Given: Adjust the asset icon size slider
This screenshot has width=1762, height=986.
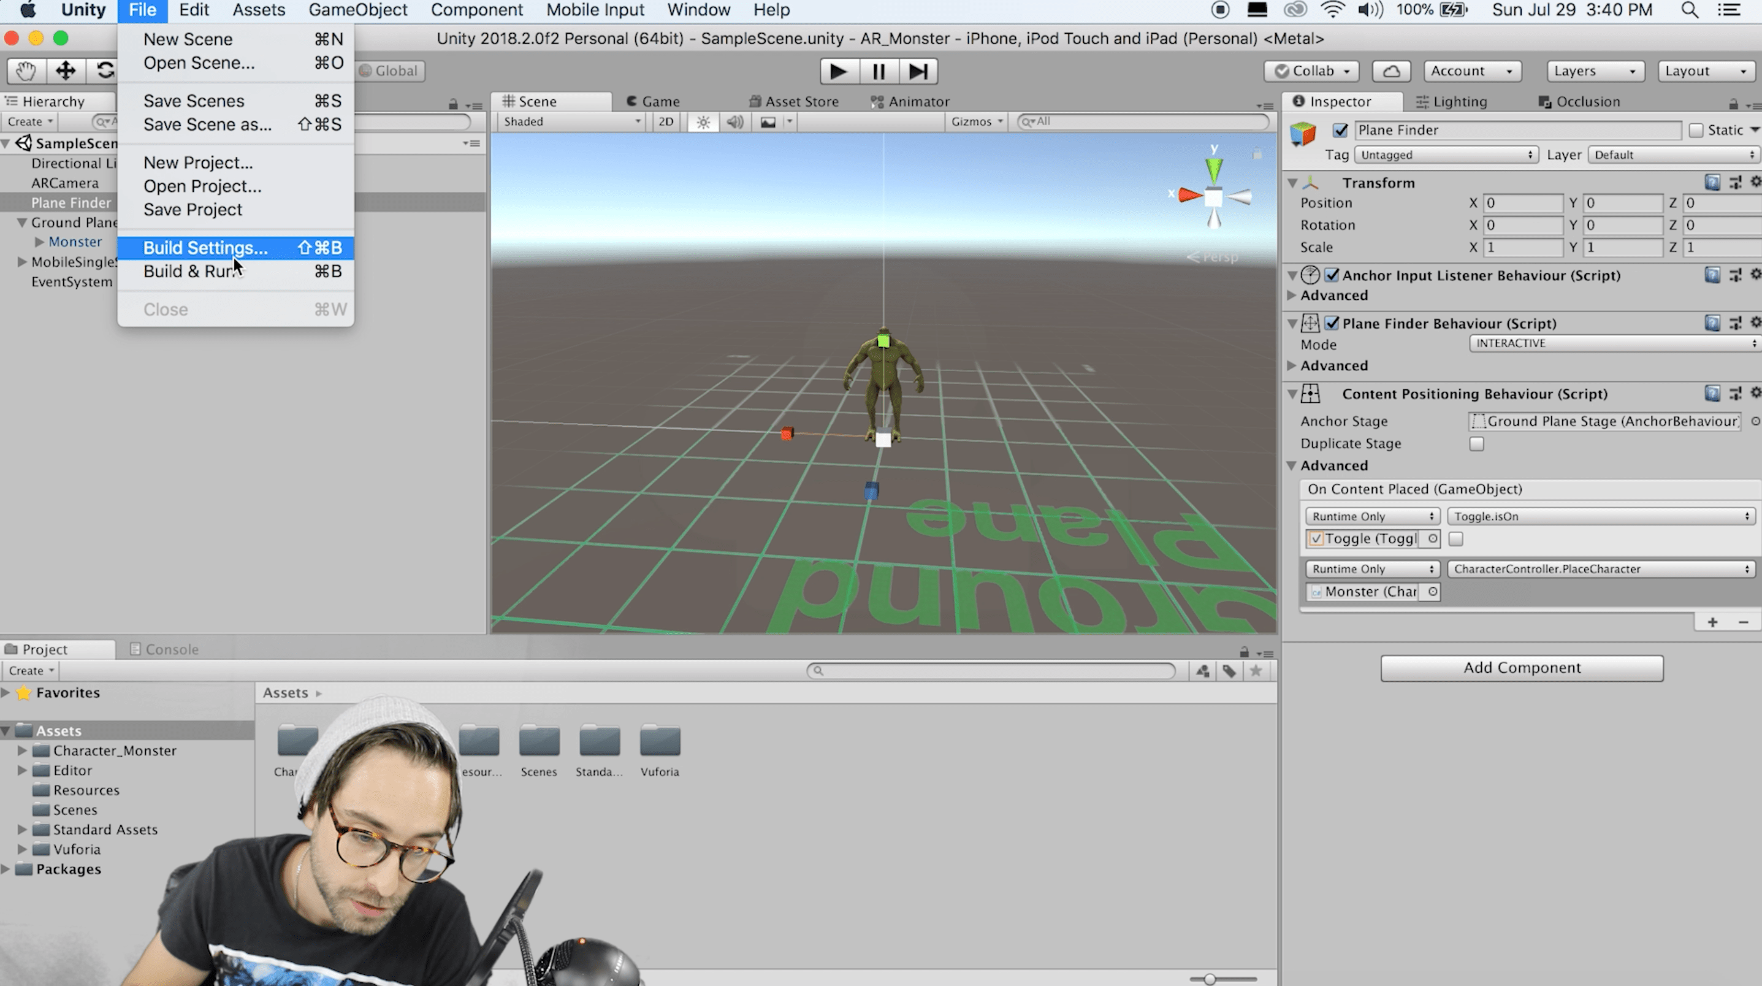Looking at the screenshot, I should point(1210,979).
